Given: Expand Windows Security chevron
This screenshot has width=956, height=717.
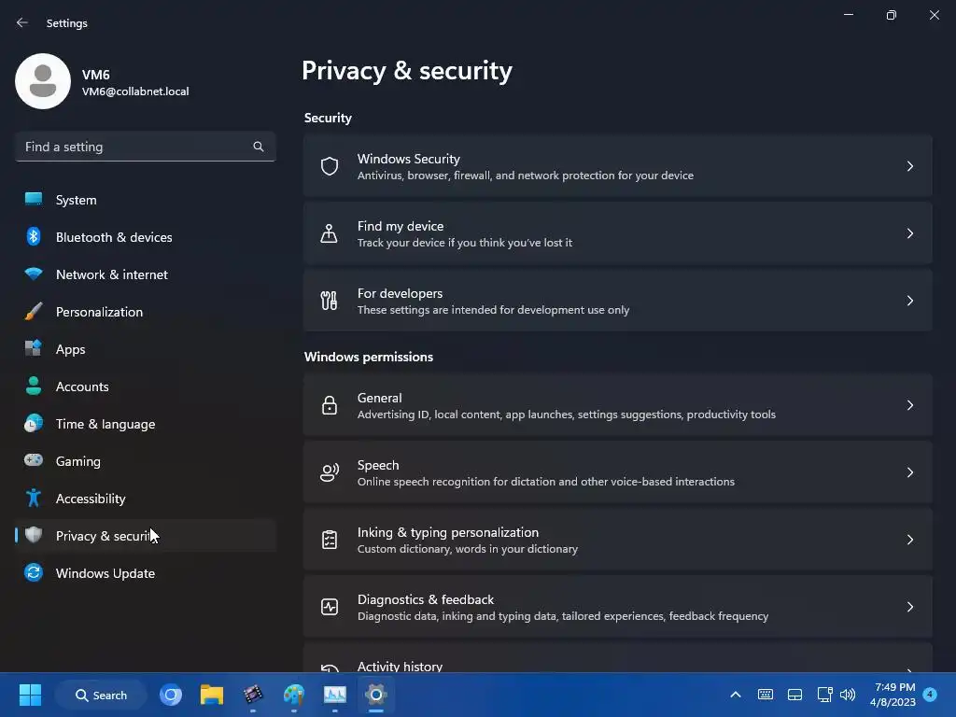Looking at the screenshot, I should tap(909, 166).
